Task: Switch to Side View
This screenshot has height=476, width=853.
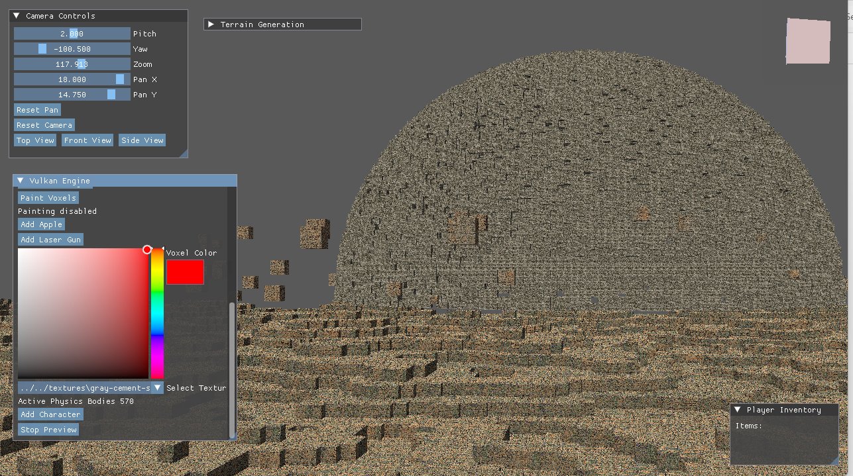Action: click(x=142, y=140)
